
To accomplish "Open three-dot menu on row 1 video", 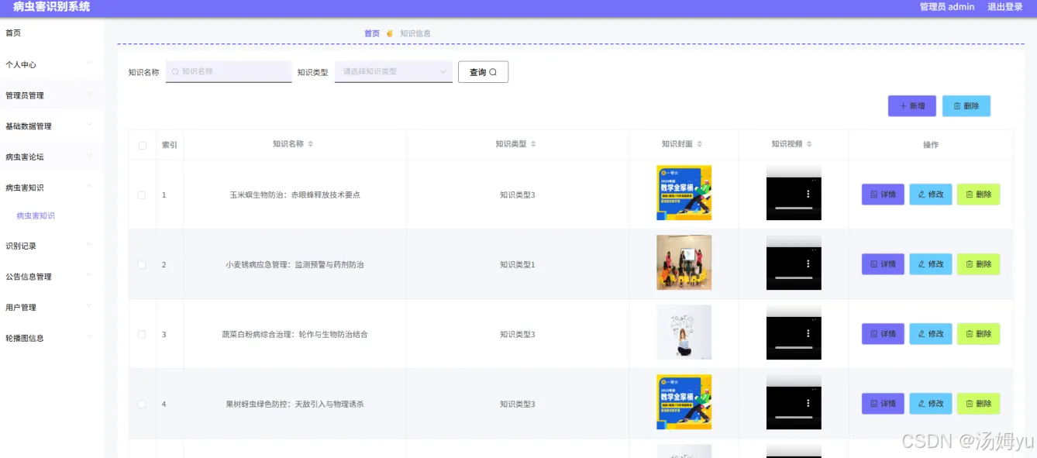I will coord(808,195).
